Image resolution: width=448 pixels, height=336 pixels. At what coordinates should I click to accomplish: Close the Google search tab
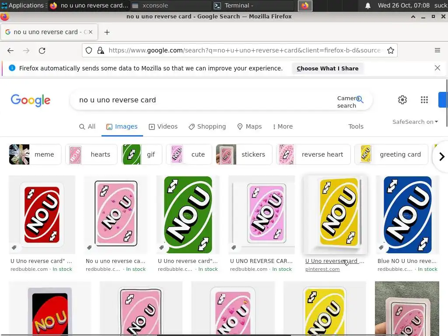[91, 32]
